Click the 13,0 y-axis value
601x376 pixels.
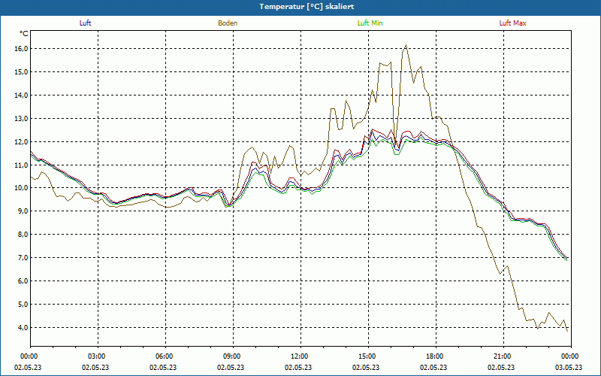pyautogui.click(x=22, y=119)
